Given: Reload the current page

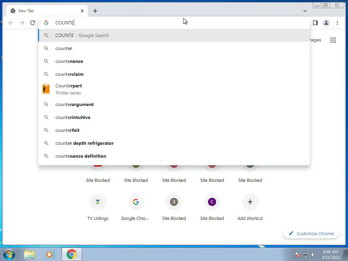Looking at the screenshot, I should [33, 23].
